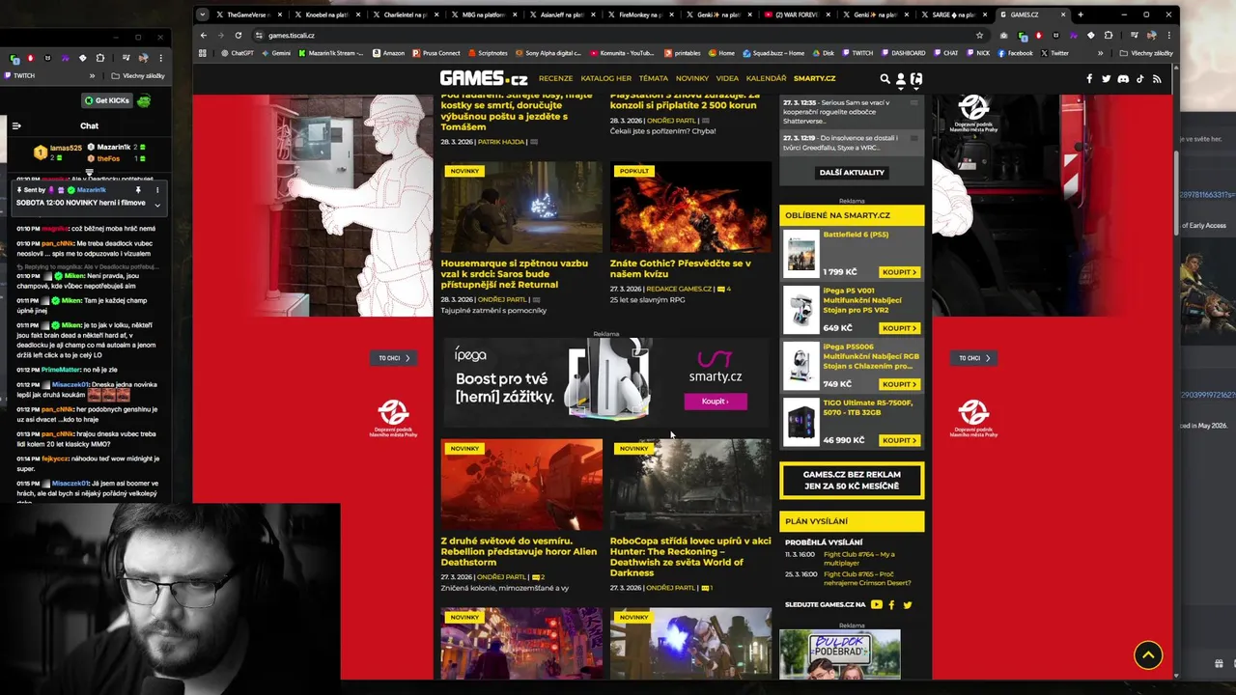1236x695 pixels.
Task: Click KOUPIT for Battlefield 6 (PS5)
Action: [899, 272]
